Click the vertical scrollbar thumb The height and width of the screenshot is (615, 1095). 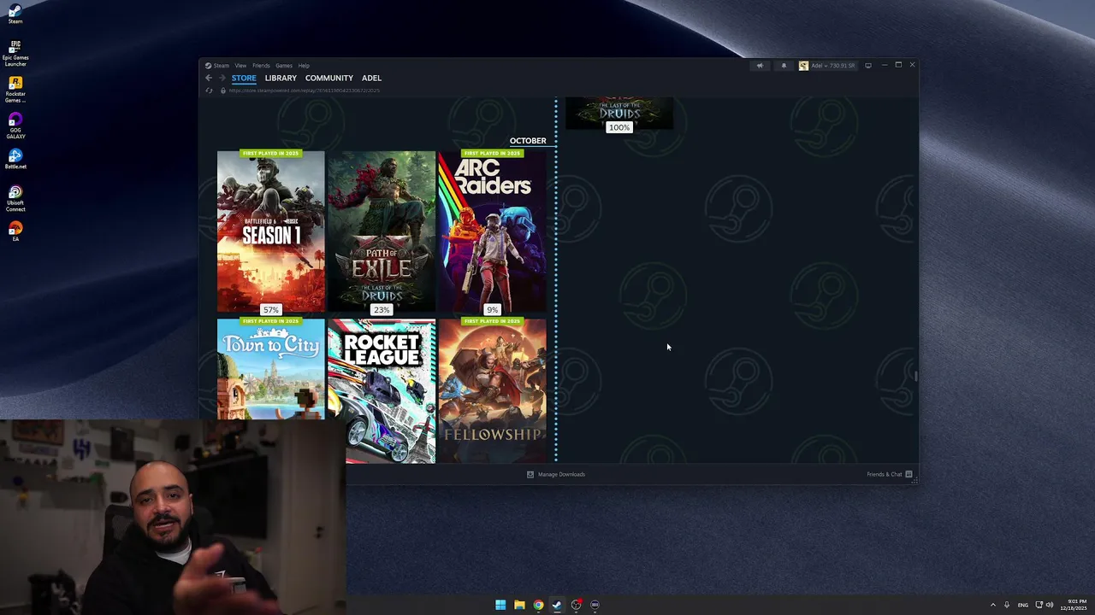[915, 376]
